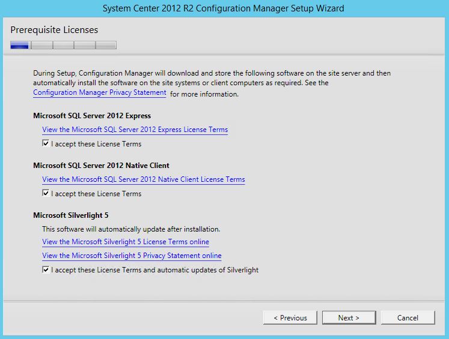
Task: Click the wizard progress bar
Action: pyautogui.click(x=63, y=45)
